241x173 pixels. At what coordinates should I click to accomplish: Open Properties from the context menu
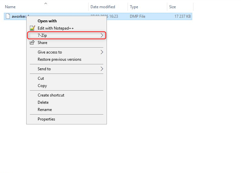[x=46, y=119]
